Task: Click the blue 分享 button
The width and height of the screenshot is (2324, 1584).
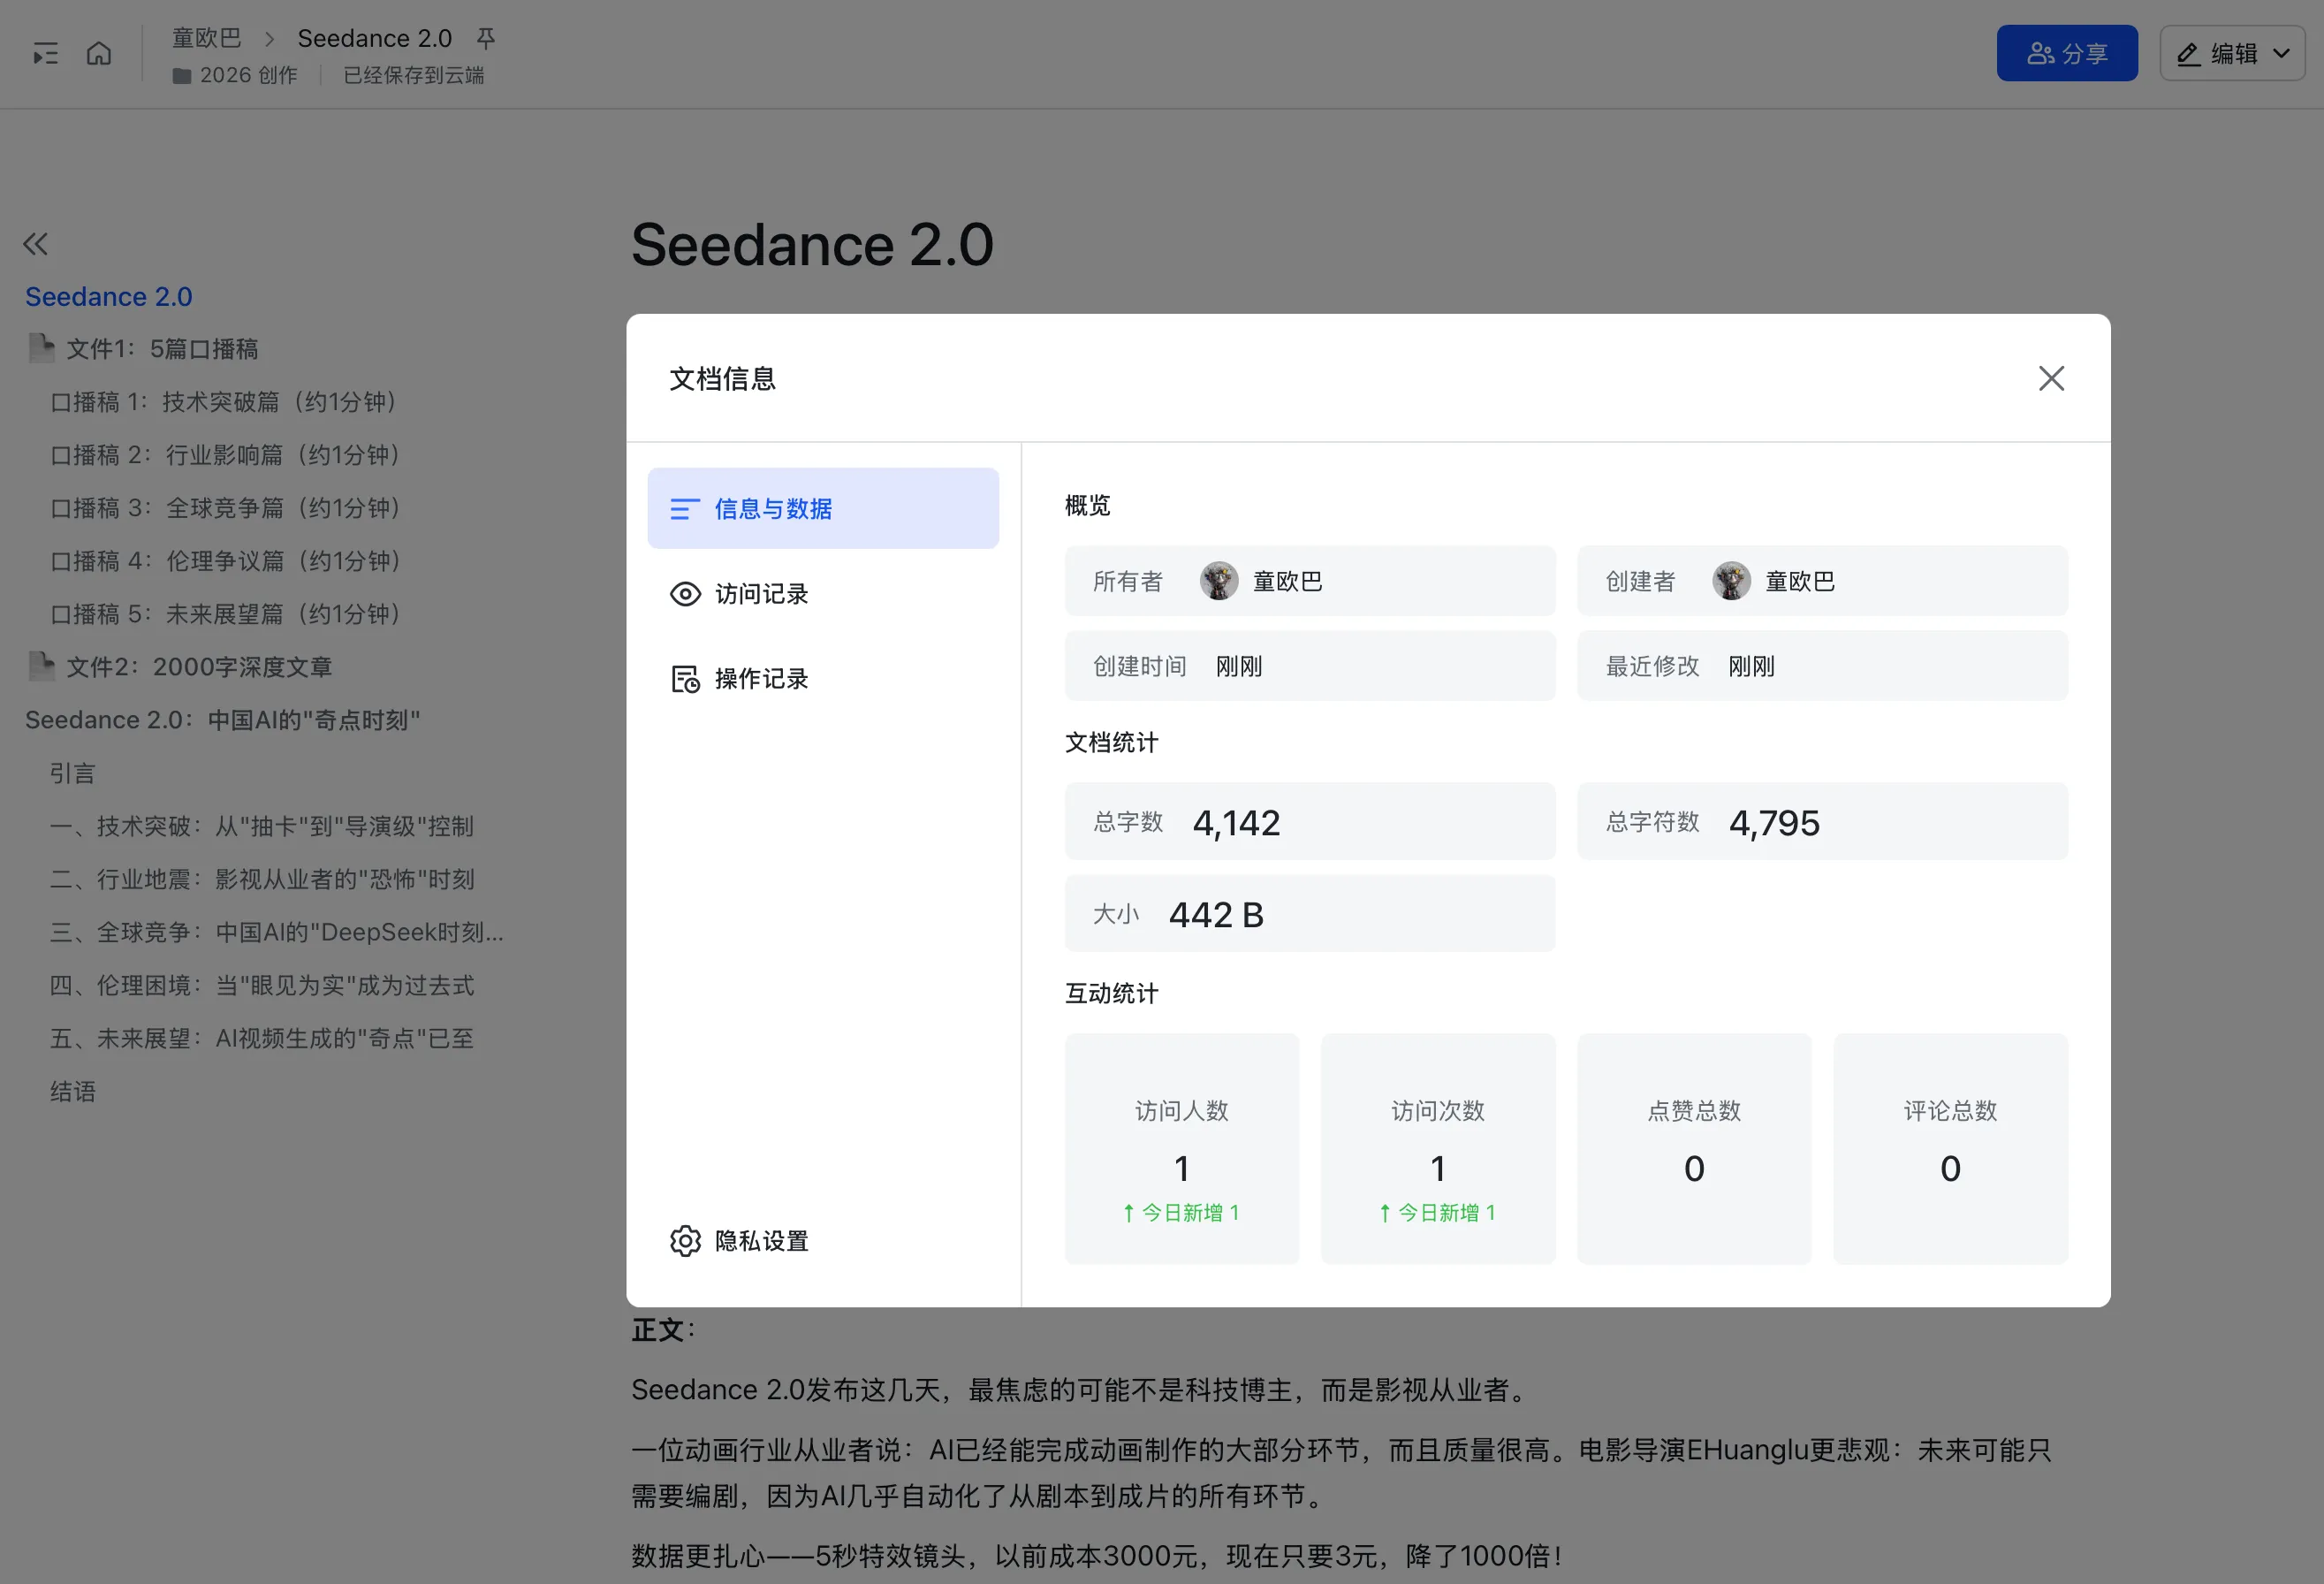Action: tap(2066, 53)
